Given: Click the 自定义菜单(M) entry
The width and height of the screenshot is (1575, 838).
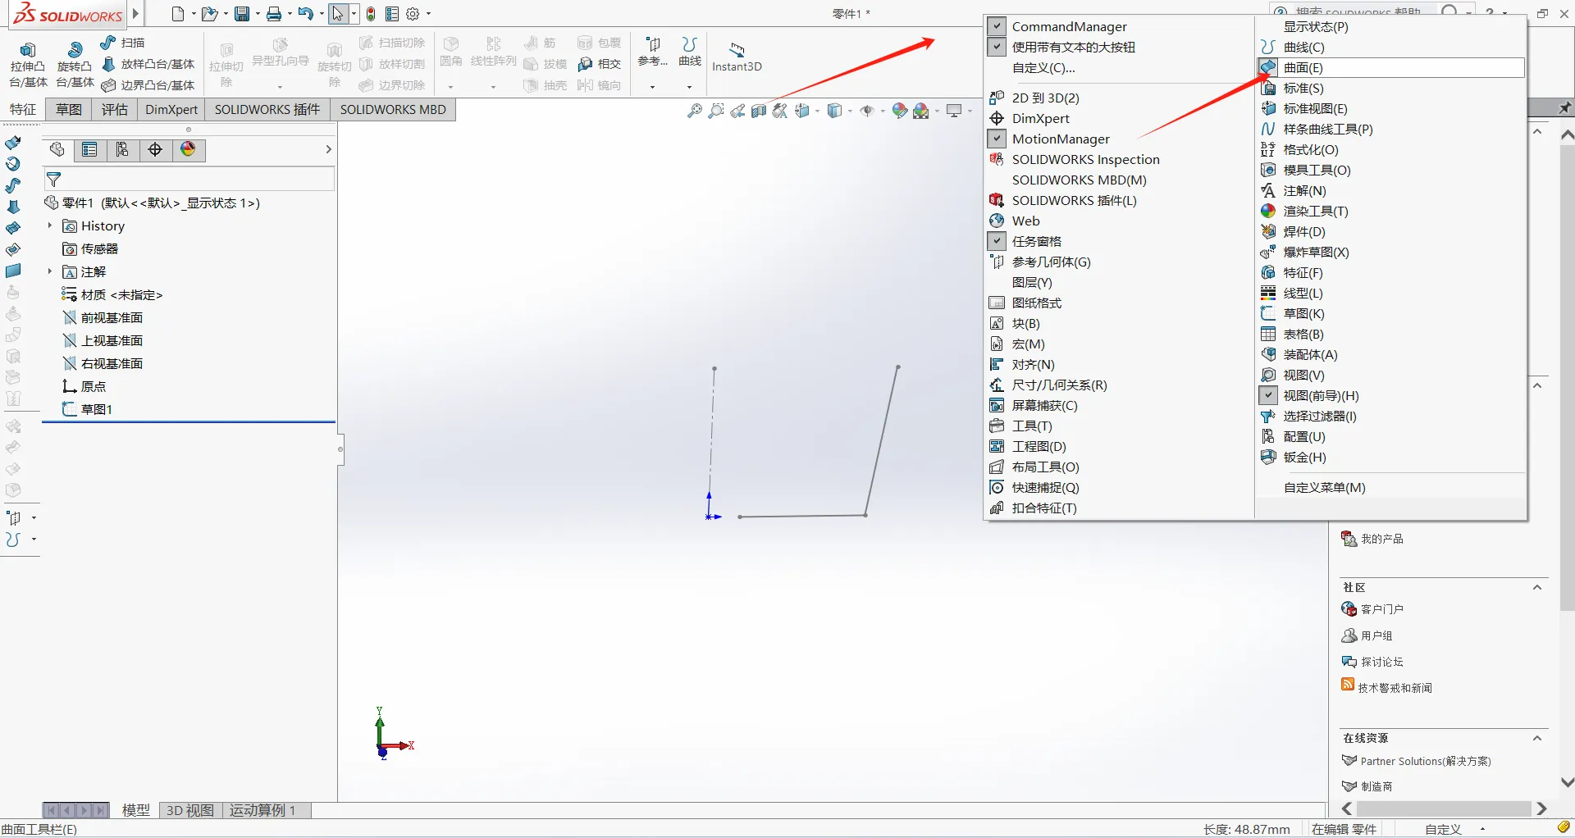Looking at the screenshot, I should click(x=1324, y=487).
